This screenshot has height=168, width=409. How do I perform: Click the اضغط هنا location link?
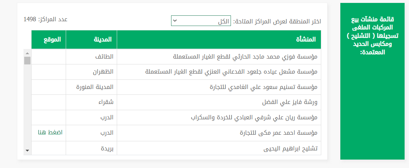(50, 132)
